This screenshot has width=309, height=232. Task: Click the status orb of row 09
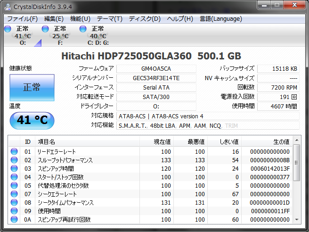(14, 211)
